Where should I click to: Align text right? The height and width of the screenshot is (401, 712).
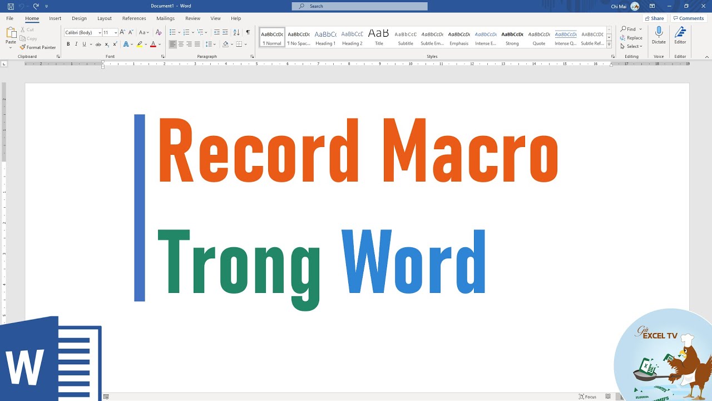[x=189, y=44]
